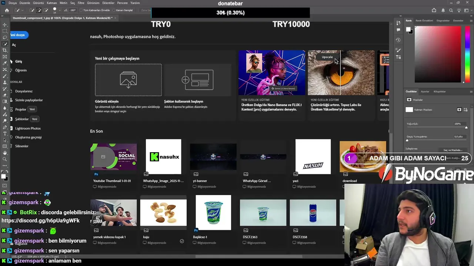Click the New selection brush mode

32,10
